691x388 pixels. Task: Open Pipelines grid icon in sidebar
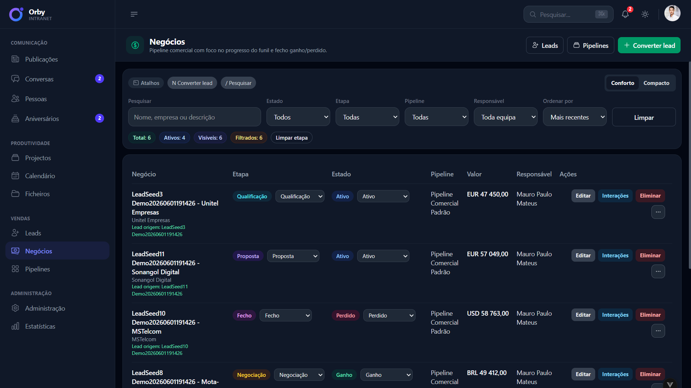(x=15, y=269)
